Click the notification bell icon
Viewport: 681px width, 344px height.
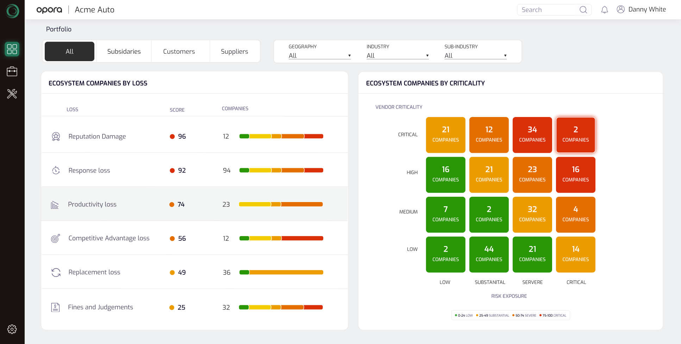click(x=604, y=10)
